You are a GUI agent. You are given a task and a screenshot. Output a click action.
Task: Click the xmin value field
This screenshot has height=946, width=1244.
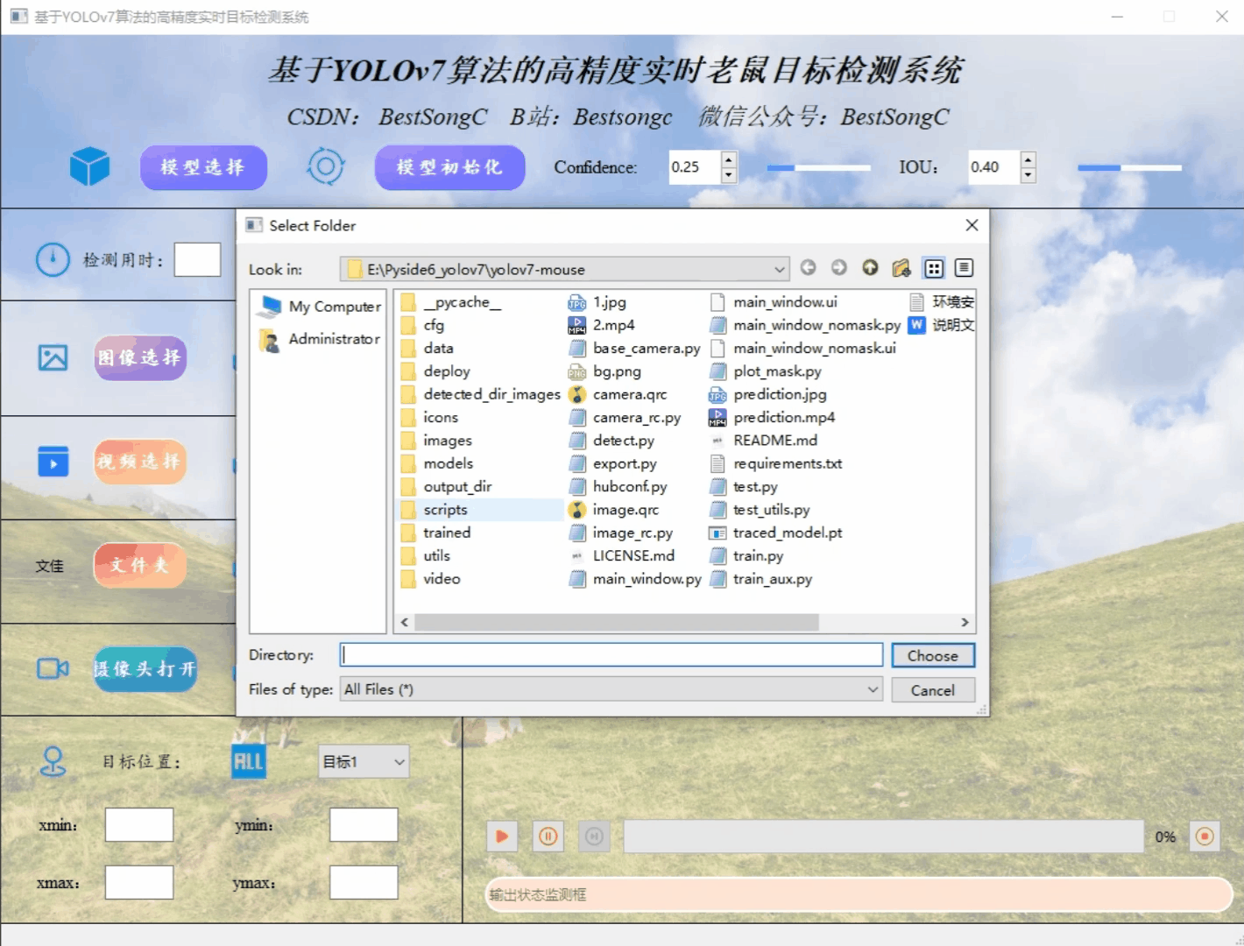coord(139,824)
